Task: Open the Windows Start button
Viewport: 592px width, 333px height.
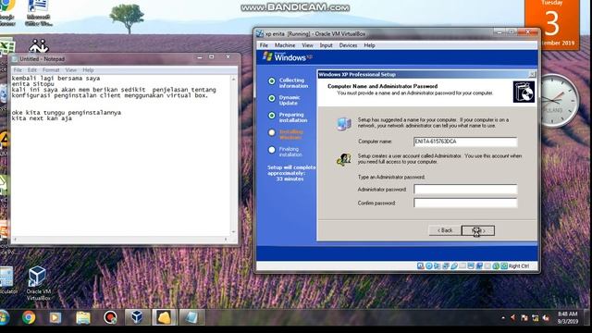Action: (x=4, y=317)
